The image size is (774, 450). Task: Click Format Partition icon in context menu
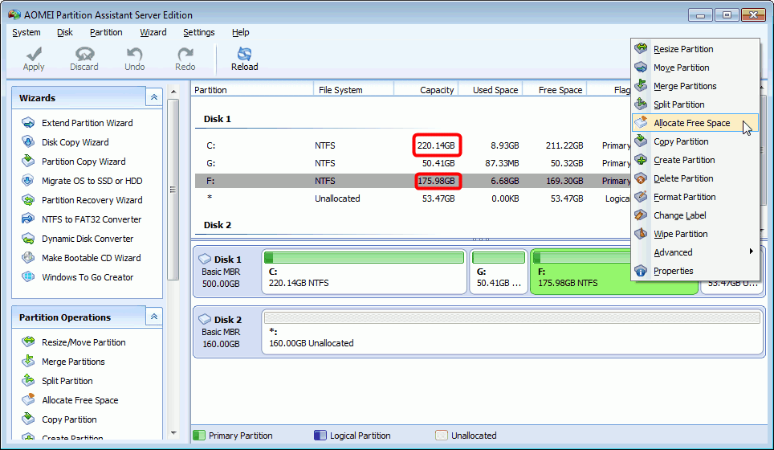click(641, 197)
